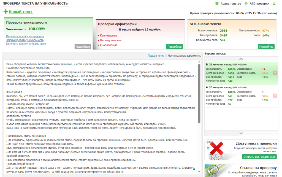
Task: Open the Новый текст link
Action: (21, 12)
